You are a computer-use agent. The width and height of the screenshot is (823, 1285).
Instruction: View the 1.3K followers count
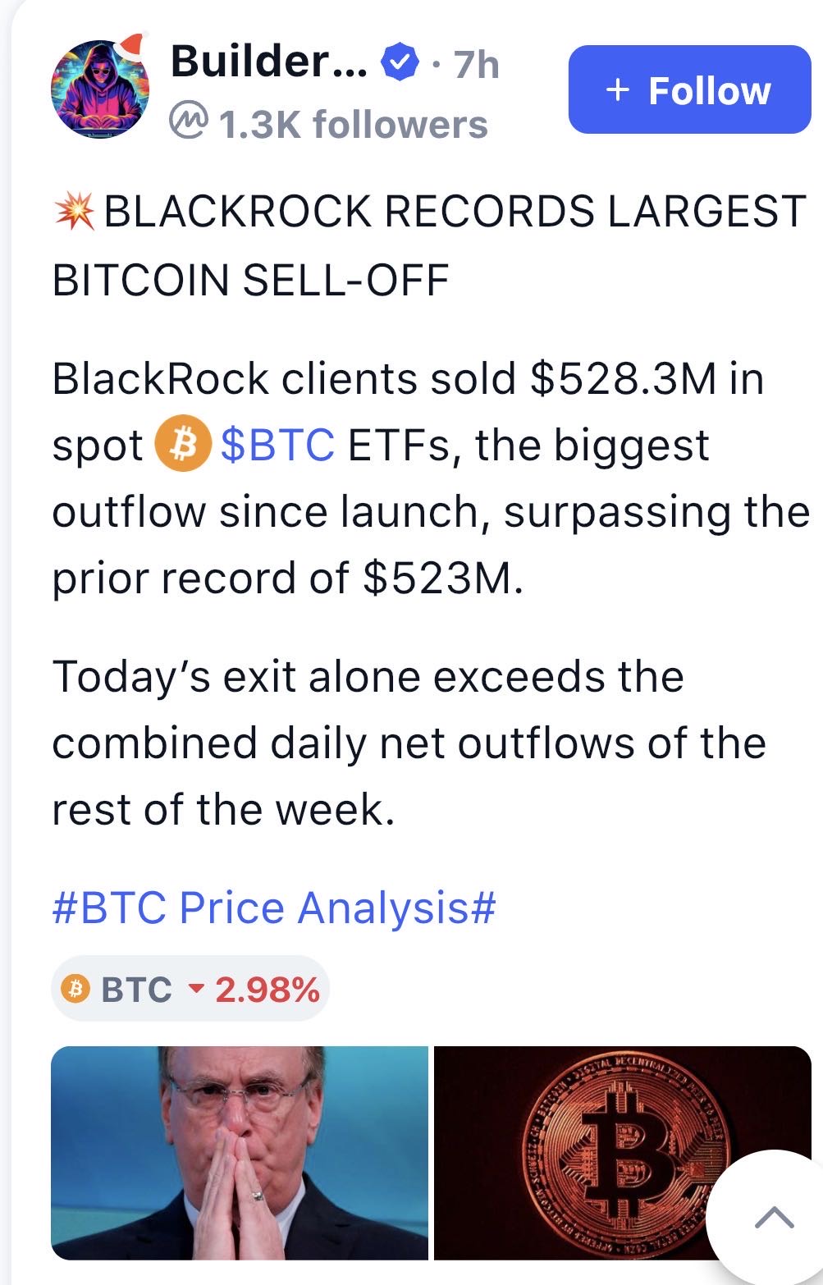tap(353, 125)
